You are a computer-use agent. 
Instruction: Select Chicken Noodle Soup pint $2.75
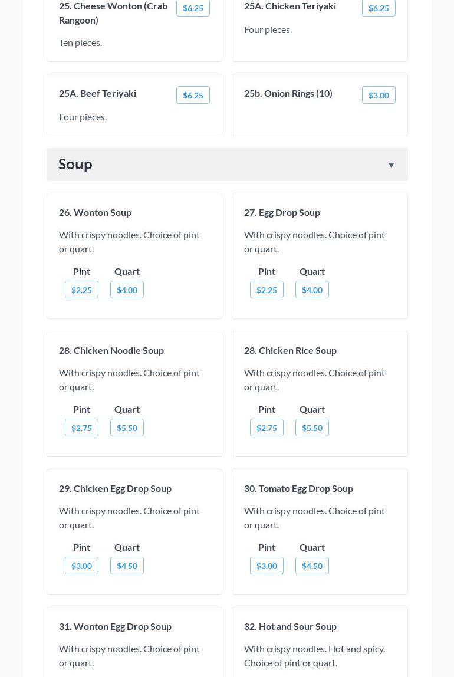coord(81,428)
